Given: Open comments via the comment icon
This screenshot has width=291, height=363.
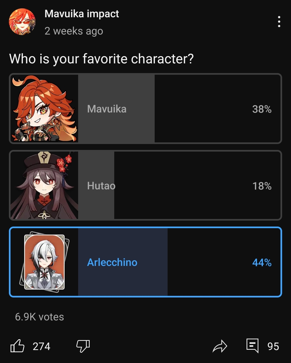Looking at the screenshot, I should tap(252, 346).
